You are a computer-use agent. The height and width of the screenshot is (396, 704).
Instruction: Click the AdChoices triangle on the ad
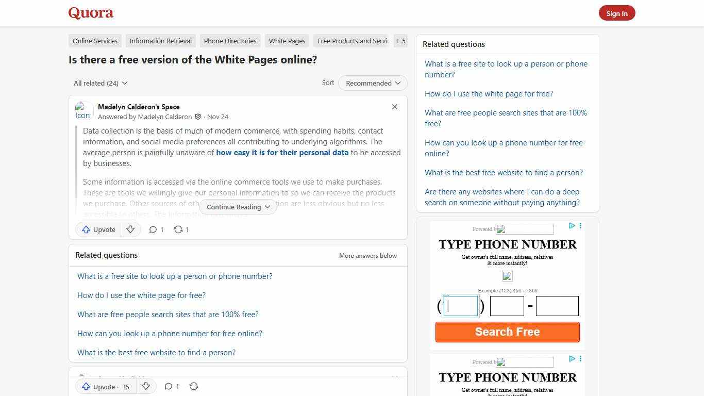[x=572, y=226]
